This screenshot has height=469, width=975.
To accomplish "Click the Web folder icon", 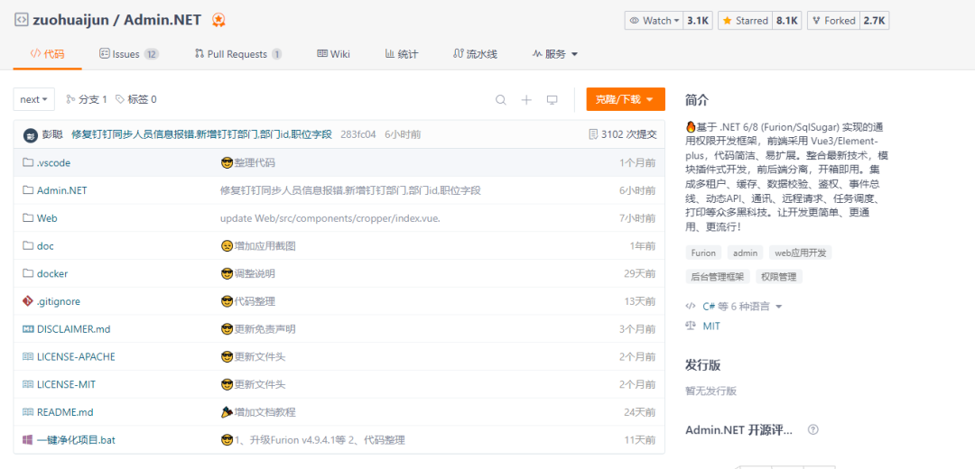I will [27, 218].
